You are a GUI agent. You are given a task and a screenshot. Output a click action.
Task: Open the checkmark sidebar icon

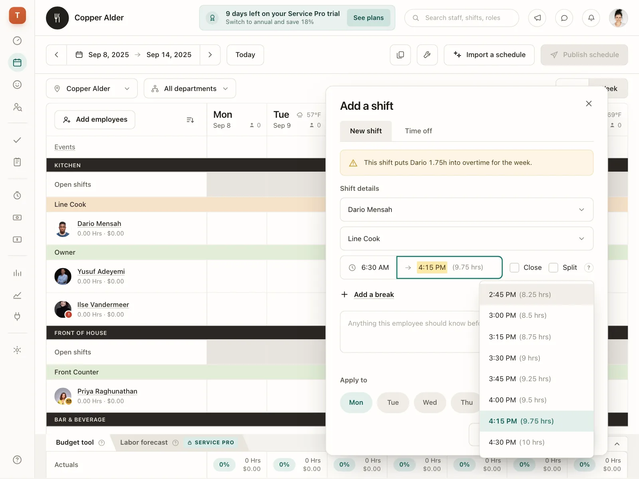click(17, 140)
